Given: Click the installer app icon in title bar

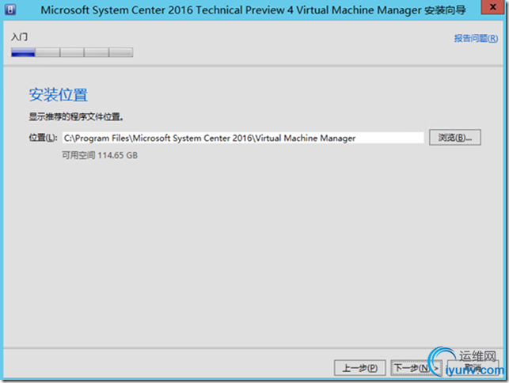Looking at the screenshot, I should pyautogui.click(x=10, y=9).
